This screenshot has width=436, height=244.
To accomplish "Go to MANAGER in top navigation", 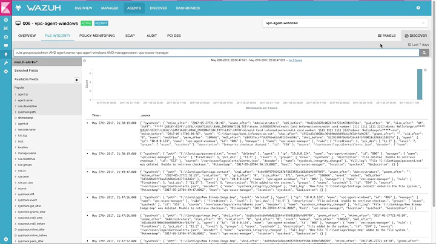I will tap(110, 8).
